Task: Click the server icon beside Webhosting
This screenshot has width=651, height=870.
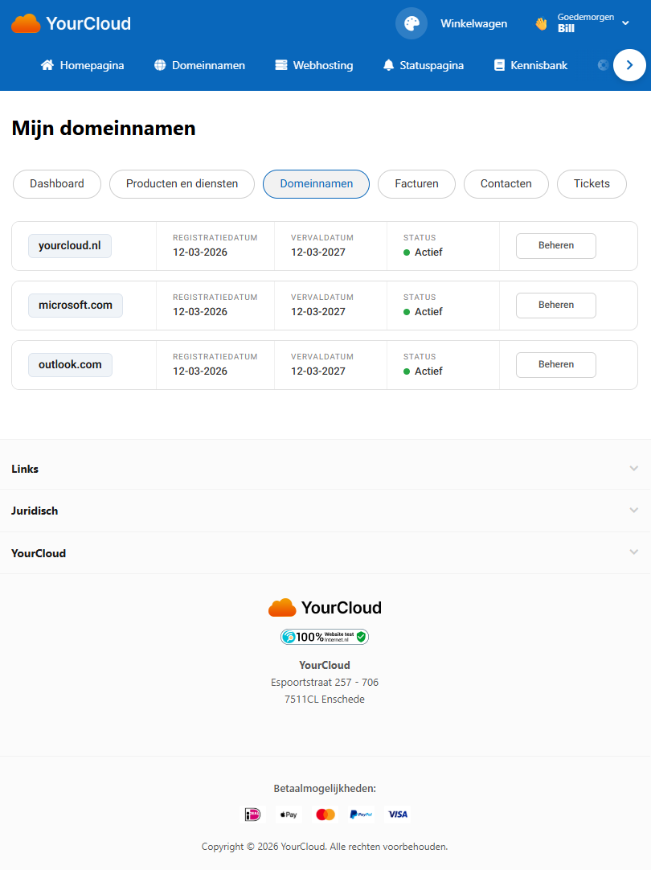Action: pyautogui.click(x=280, y=65)
